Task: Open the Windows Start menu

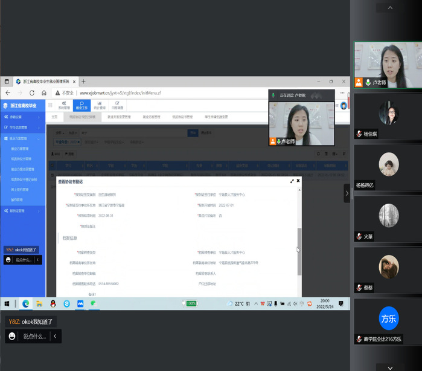Action: (7, 304)
